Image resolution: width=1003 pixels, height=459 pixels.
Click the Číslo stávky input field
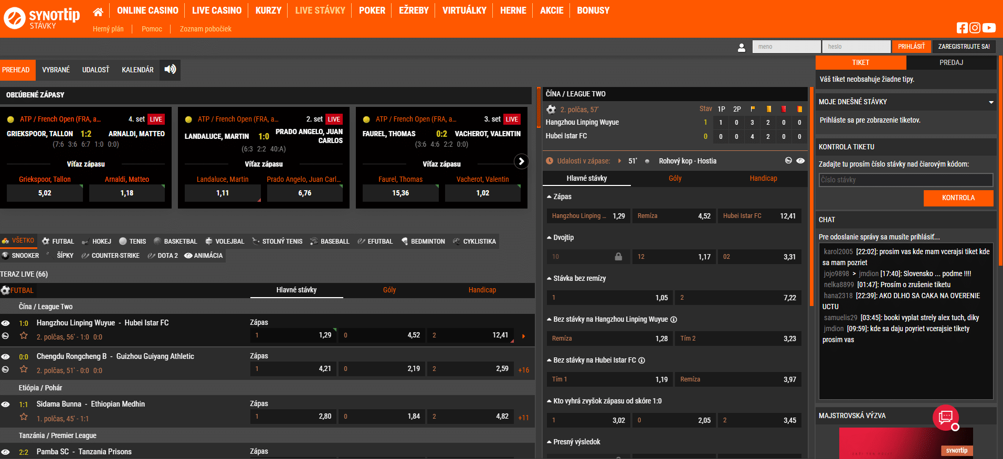tap(906, 180)
